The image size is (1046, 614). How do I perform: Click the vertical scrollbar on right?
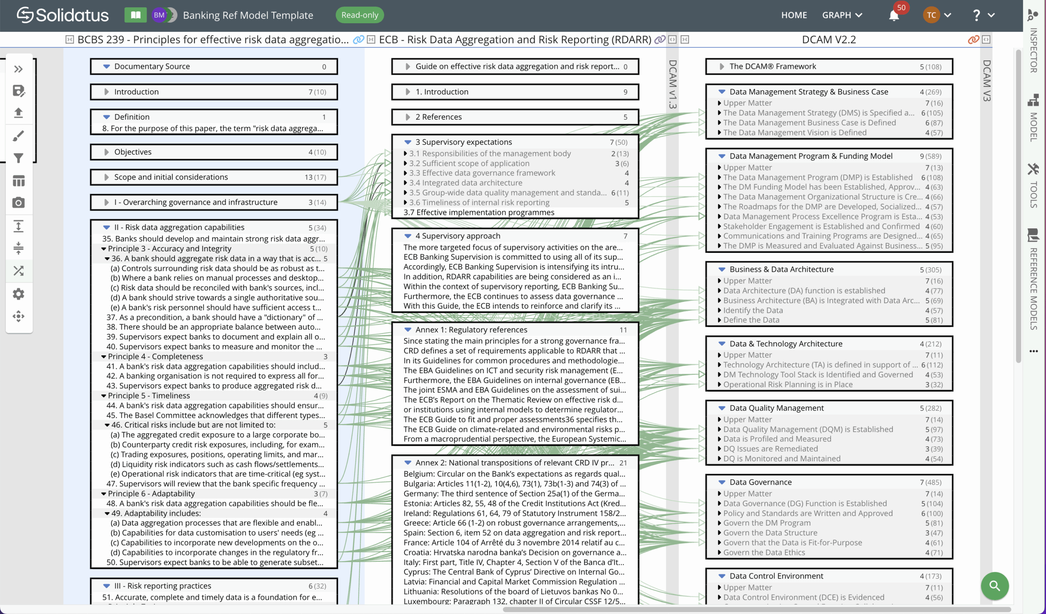(x=1018, y=206)
